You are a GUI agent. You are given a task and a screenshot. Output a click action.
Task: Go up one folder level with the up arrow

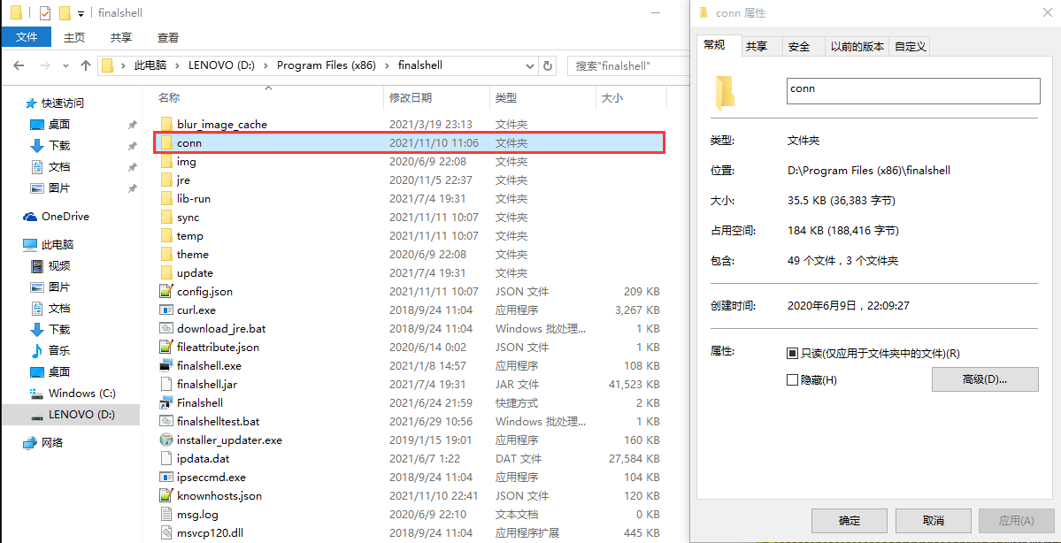point(85,65)
